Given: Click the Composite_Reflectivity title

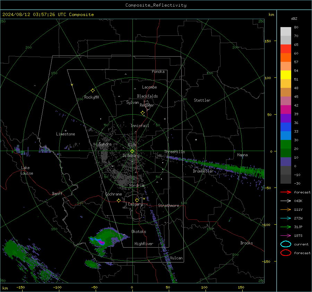Looking at the screenshot, I should 156,5.
